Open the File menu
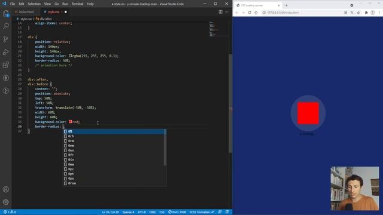383x215 pixels. [x=13, y=4]
